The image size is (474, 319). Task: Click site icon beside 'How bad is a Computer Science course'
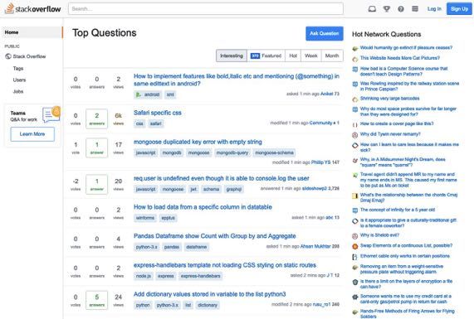355,70
